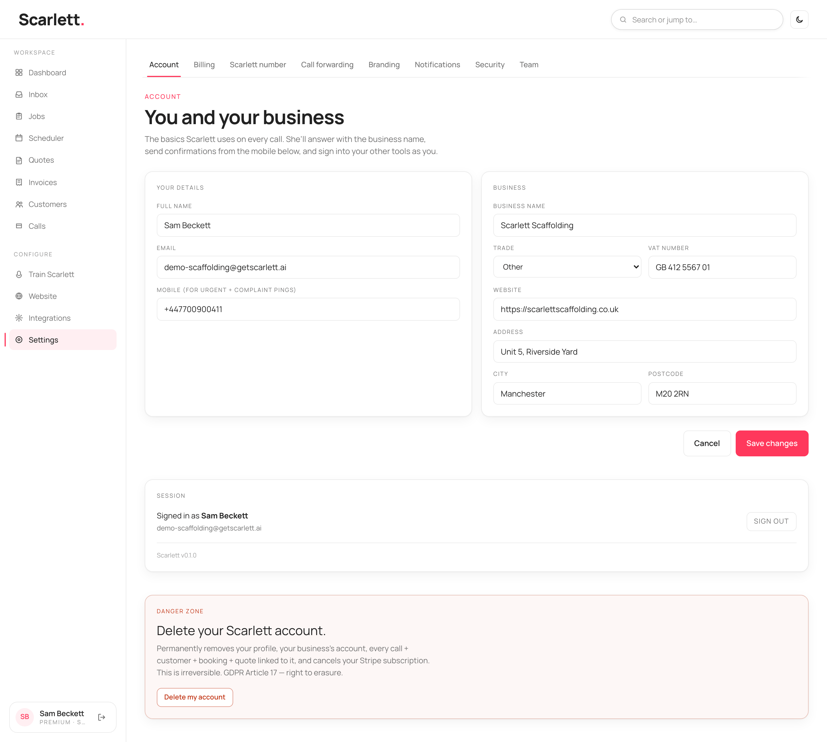Screen dimensions: 827x742
Task: Click the sign-out arrow icon beside Sam Beckett
Action: pyautogui.click(x=102, y=717)
